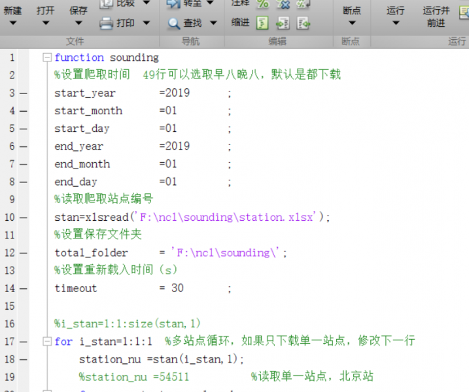
Task: Click the Go To arrow icon
Action: 173,4
